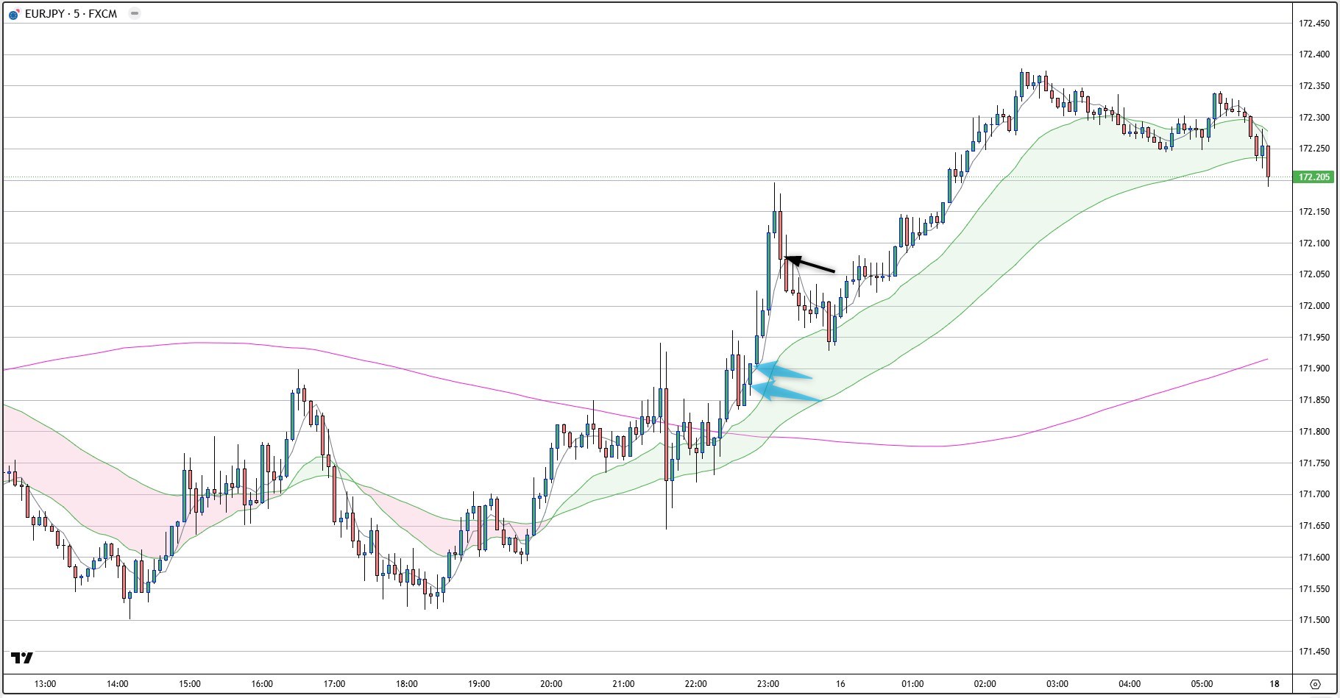Click the TradingView logo on the chart
The width and height of the screenshot is (1340, 698).
point(22,658)
